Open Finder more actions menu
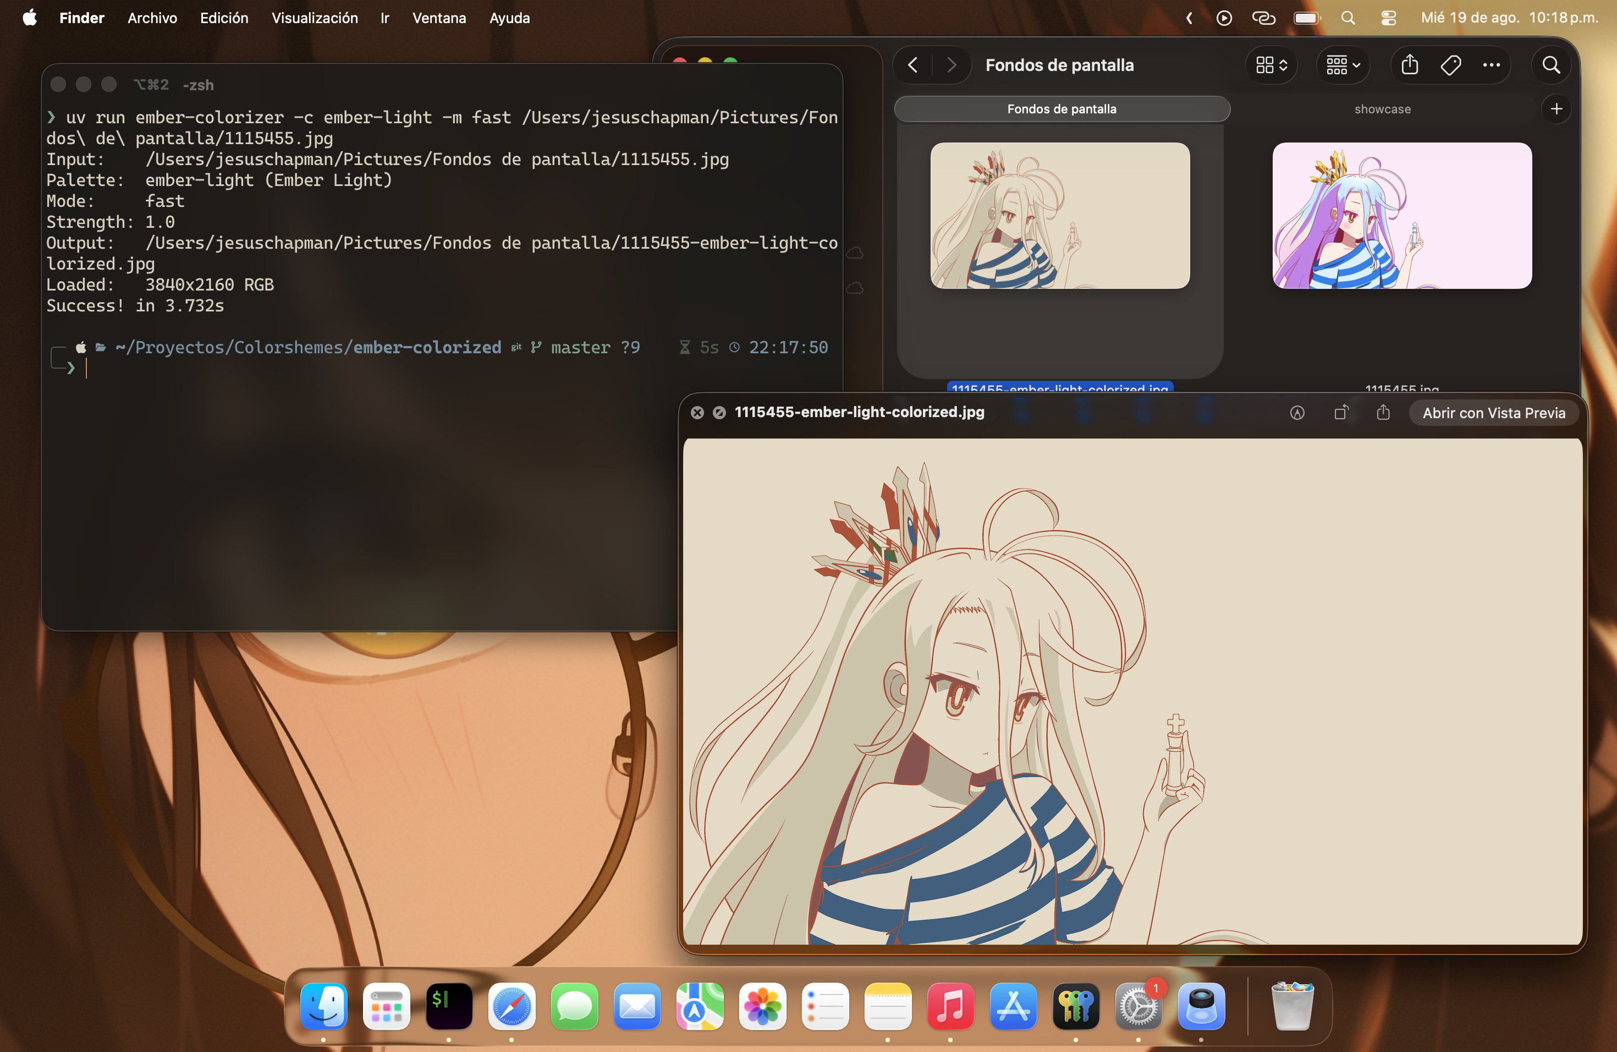The height and width of the screenshot is (1052, 1617). (1491, 65)
